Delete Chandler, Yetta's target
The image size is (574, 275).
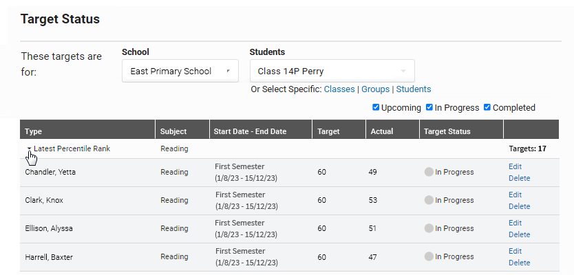tap(520, 179)
